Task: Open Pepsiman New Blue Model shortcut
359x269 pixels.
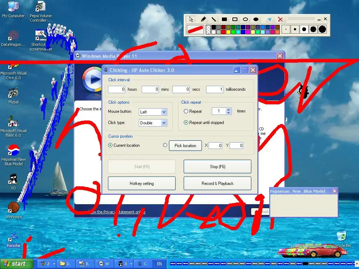Action: pos(13,155)
